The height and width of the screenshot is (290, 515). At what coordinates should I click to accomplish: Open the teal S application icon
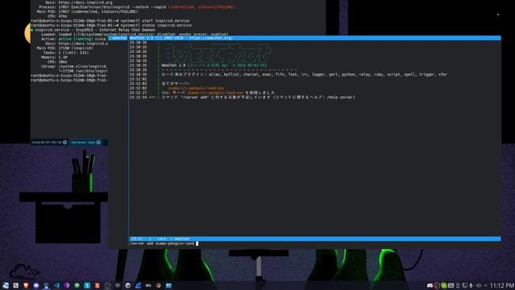tap(87, 285)
